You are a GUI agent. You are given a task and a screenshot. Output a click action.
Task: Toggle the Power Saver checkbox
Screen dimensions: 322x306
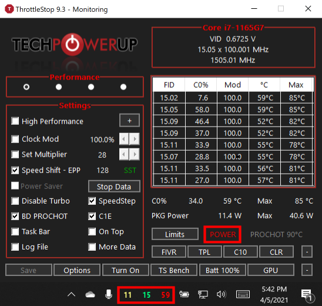15,186
